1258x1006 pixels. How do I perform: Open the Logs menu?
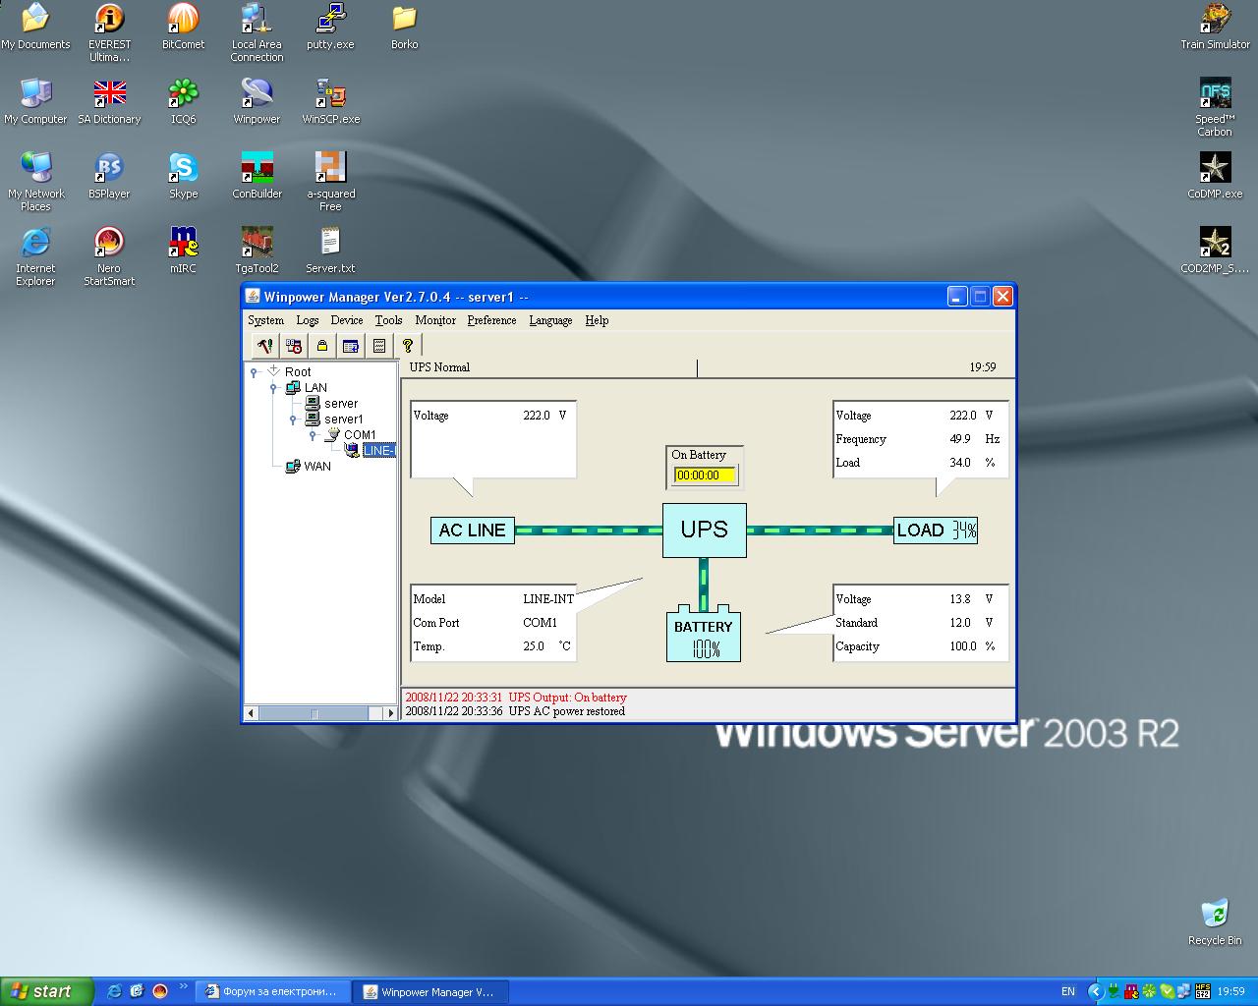[308, 320]
